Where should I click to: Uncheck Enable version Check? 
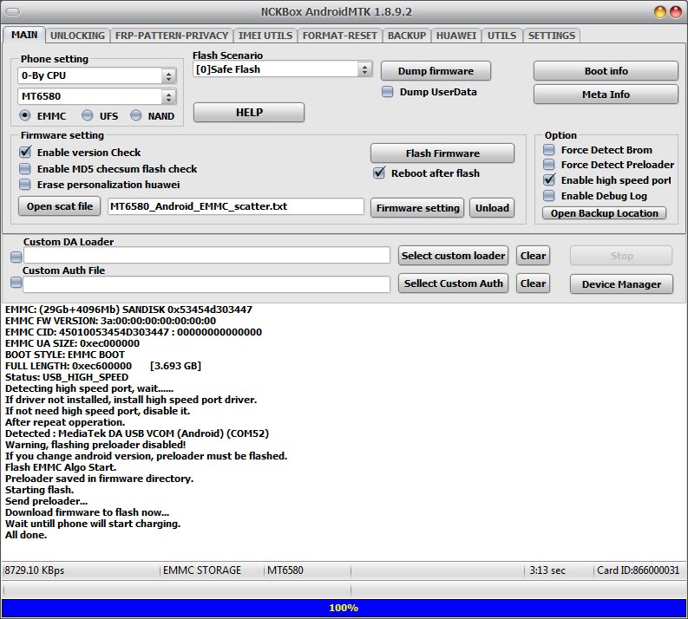point(25,152)
